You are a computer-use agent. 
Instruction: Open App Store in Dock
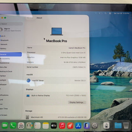78,125
